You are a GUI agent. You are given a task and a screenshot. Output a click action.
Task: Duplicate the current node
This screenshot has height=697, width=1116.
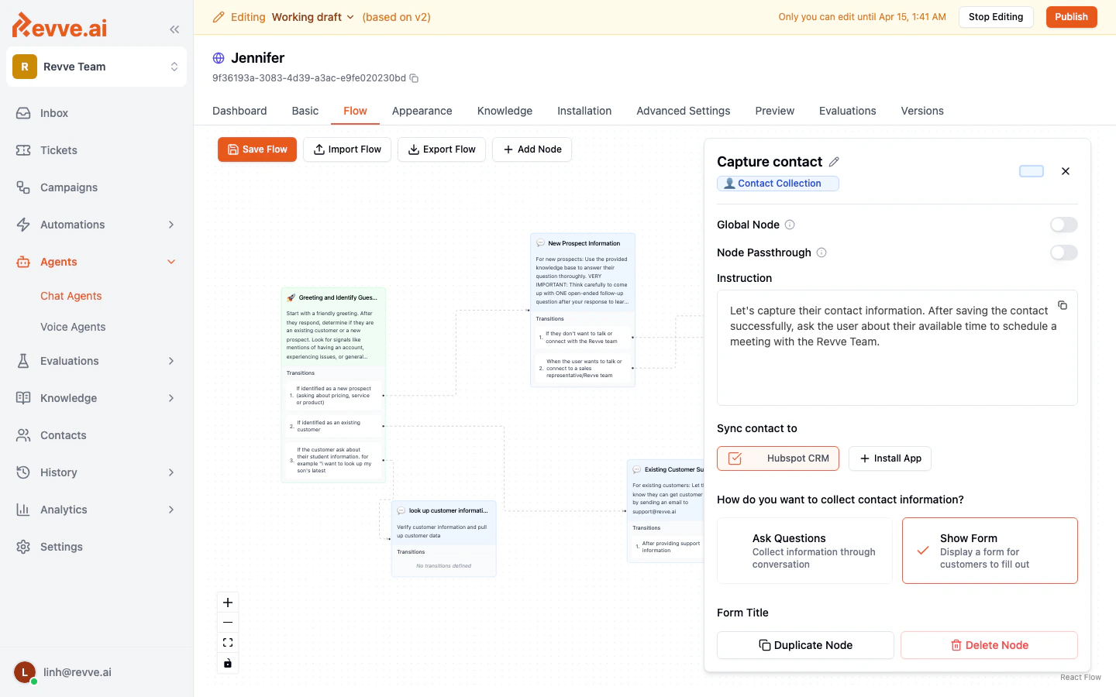click(805, 645)
